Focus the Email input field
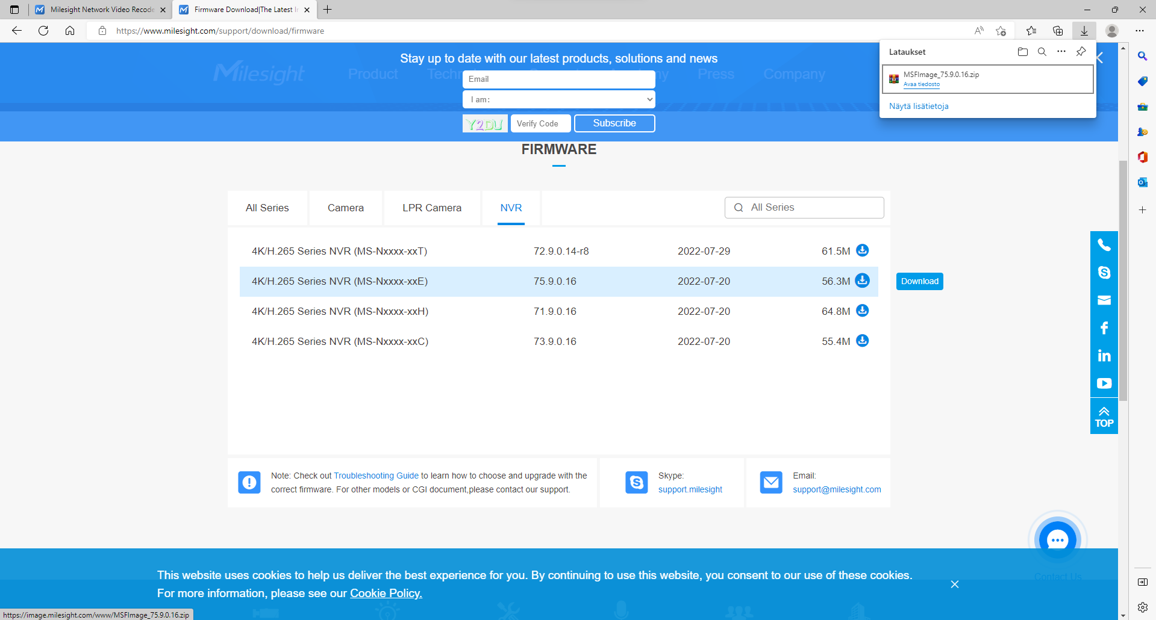The height and width of the screenshot is (620, 1156). pos(559,79)
